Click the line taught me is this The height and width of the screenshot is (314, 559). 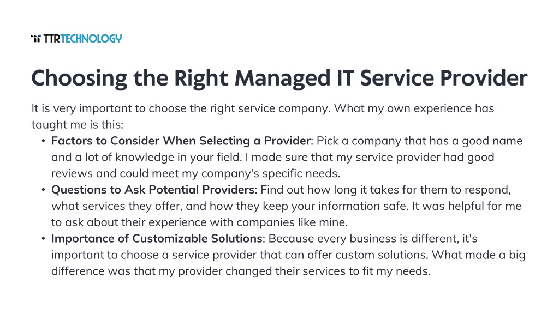coord(78,125)
